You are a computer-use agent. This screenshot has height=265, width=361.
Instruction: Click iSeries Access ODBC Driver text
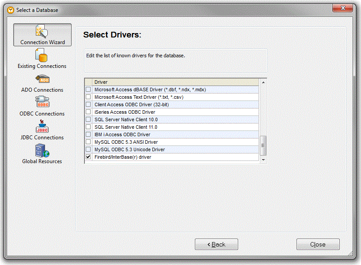click(x=125, y=112)
